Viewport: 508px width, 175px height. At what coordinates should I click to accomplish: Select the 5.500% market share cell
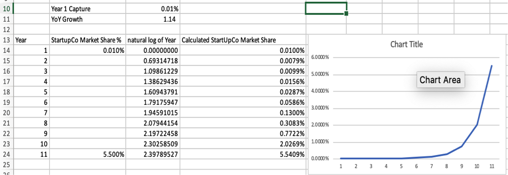(x=87, y=155)
